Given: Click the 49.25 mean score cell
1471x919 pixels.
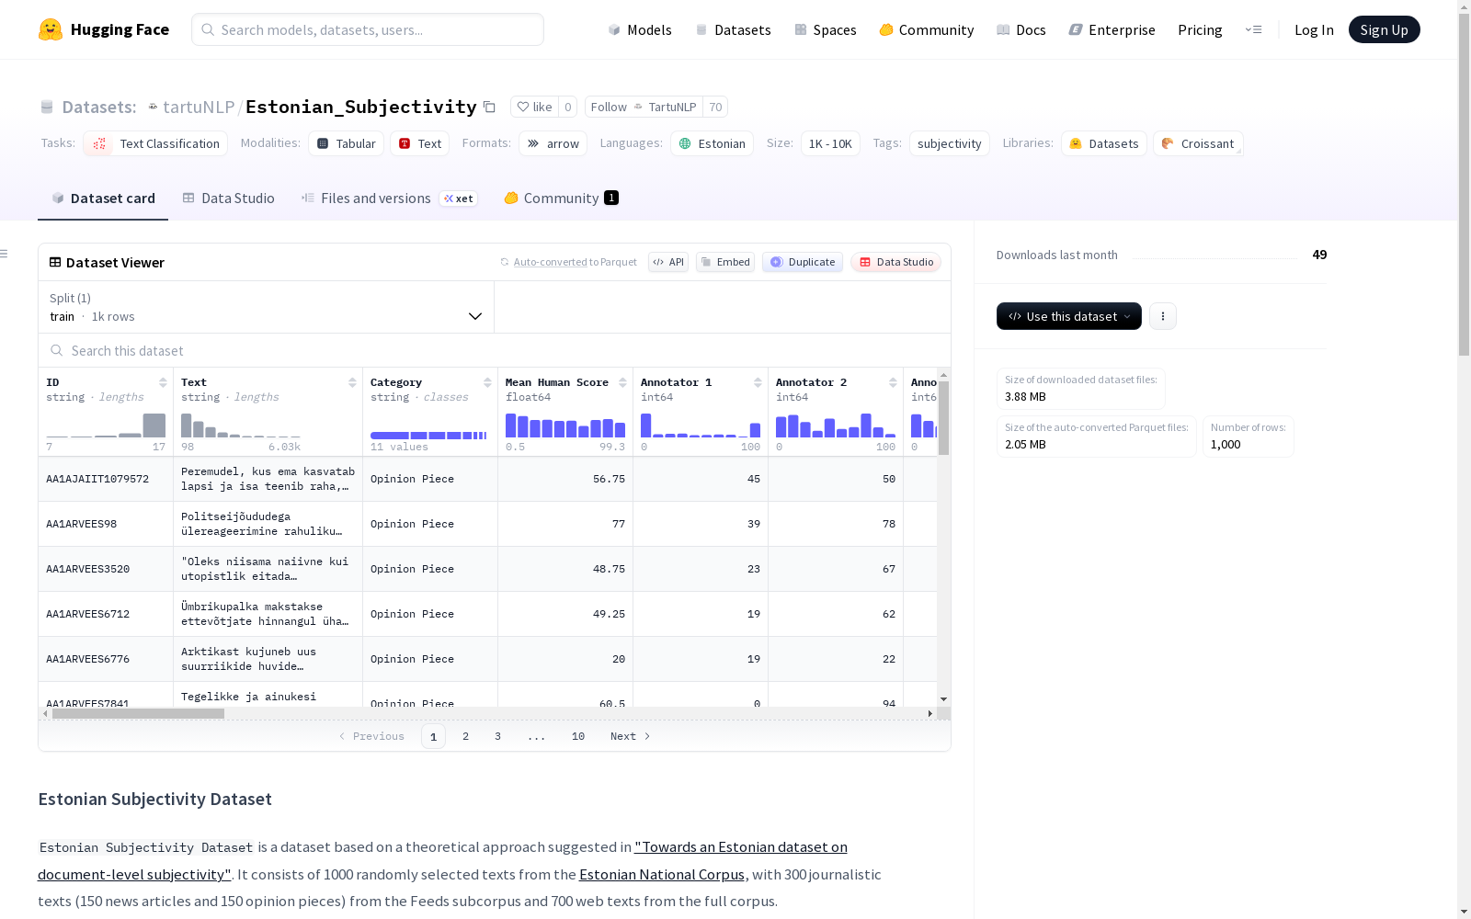Looking at the screenshot, I should tap(565, 614).
